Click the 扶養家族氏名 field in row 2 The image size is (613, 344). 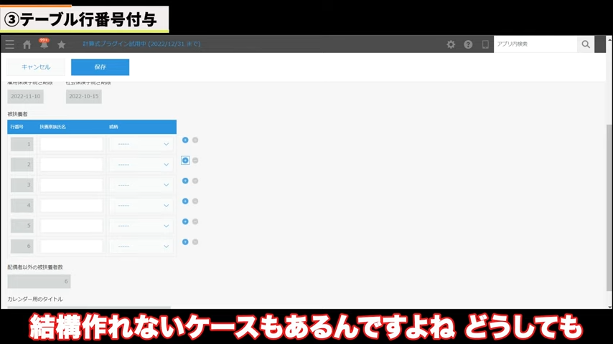tap(72, 164)
